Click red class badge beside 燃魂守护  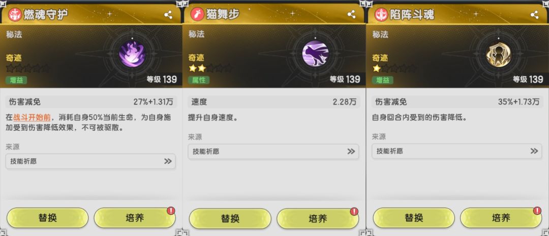tap(15, 15)
